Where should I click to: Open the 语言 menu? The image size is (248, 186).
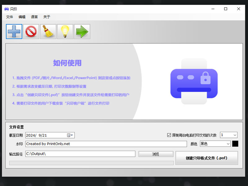(x=34, y=17)
